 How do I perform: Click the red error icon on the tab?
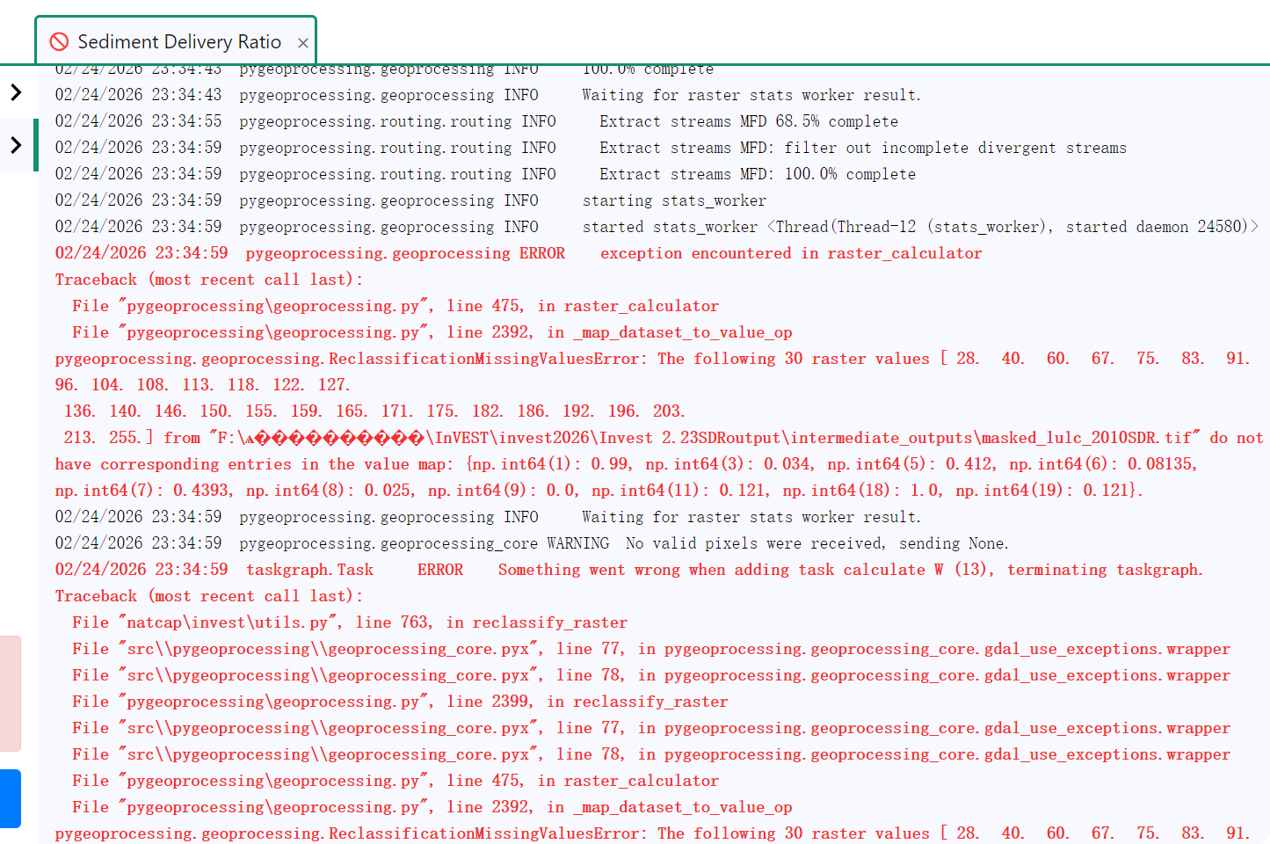(x=59, y=41)
